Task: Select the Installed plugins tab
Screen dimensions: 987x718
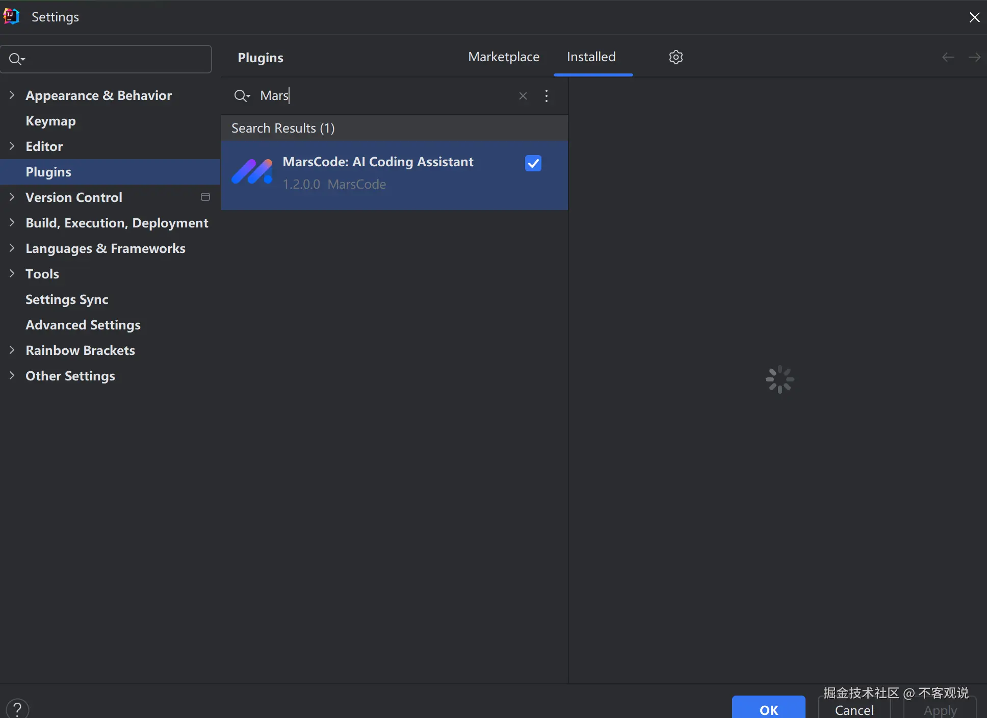Action: pyautogui.click(x=591, y=57)
